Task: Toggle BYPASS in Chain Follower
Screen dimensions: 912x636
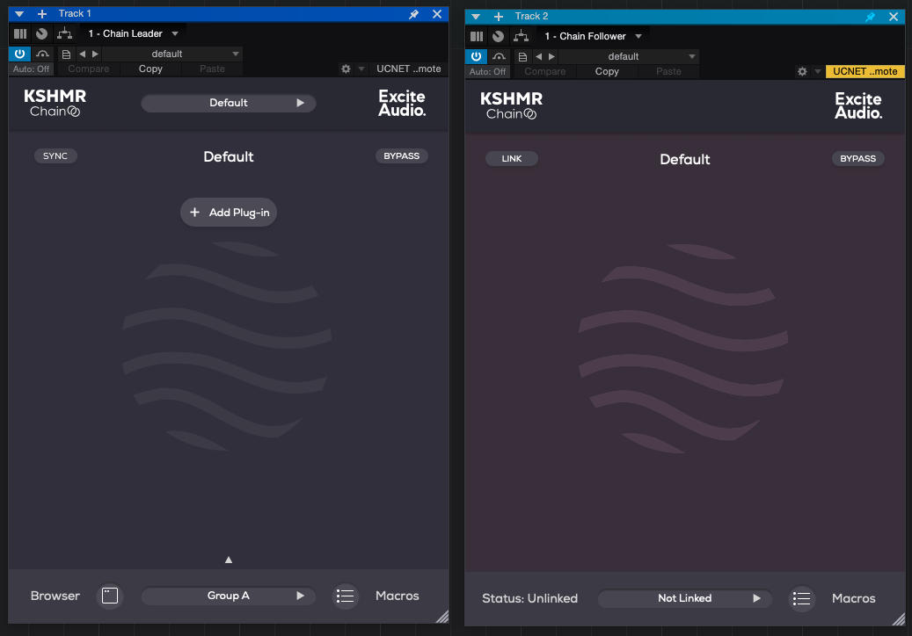Action: (x=857, y=159)
